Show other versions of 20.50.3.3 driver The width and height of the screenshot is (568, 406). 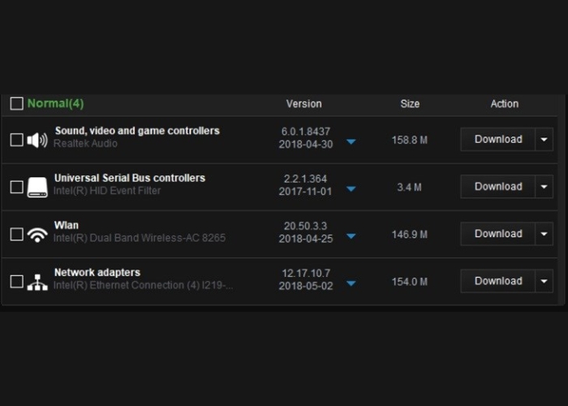pos(351,236)
